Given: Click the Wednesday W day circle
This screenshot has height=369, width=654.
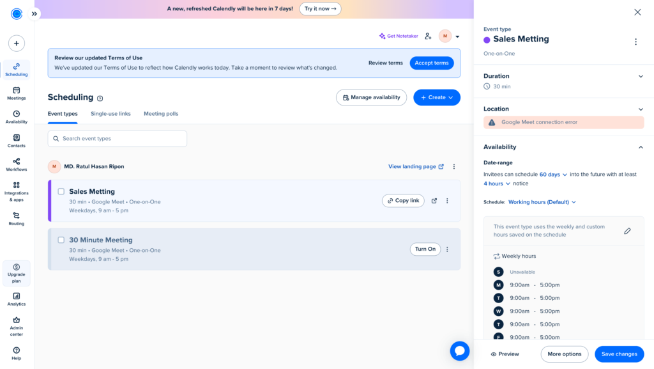Looking at the screenshot, I should pos(498,311).
